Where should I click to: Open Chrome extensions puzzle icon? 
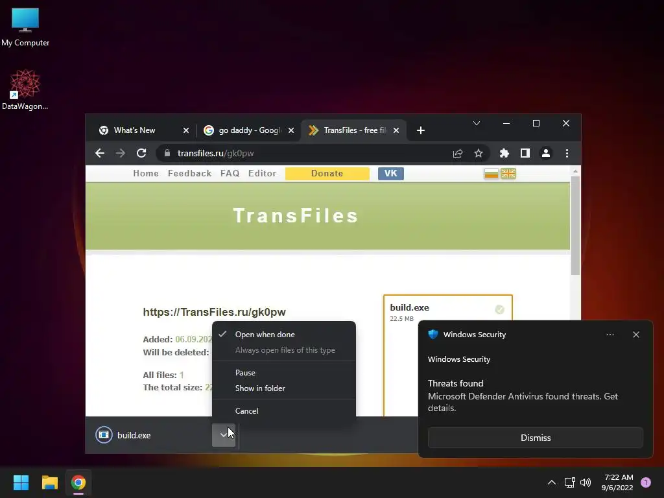pos(504,153)
